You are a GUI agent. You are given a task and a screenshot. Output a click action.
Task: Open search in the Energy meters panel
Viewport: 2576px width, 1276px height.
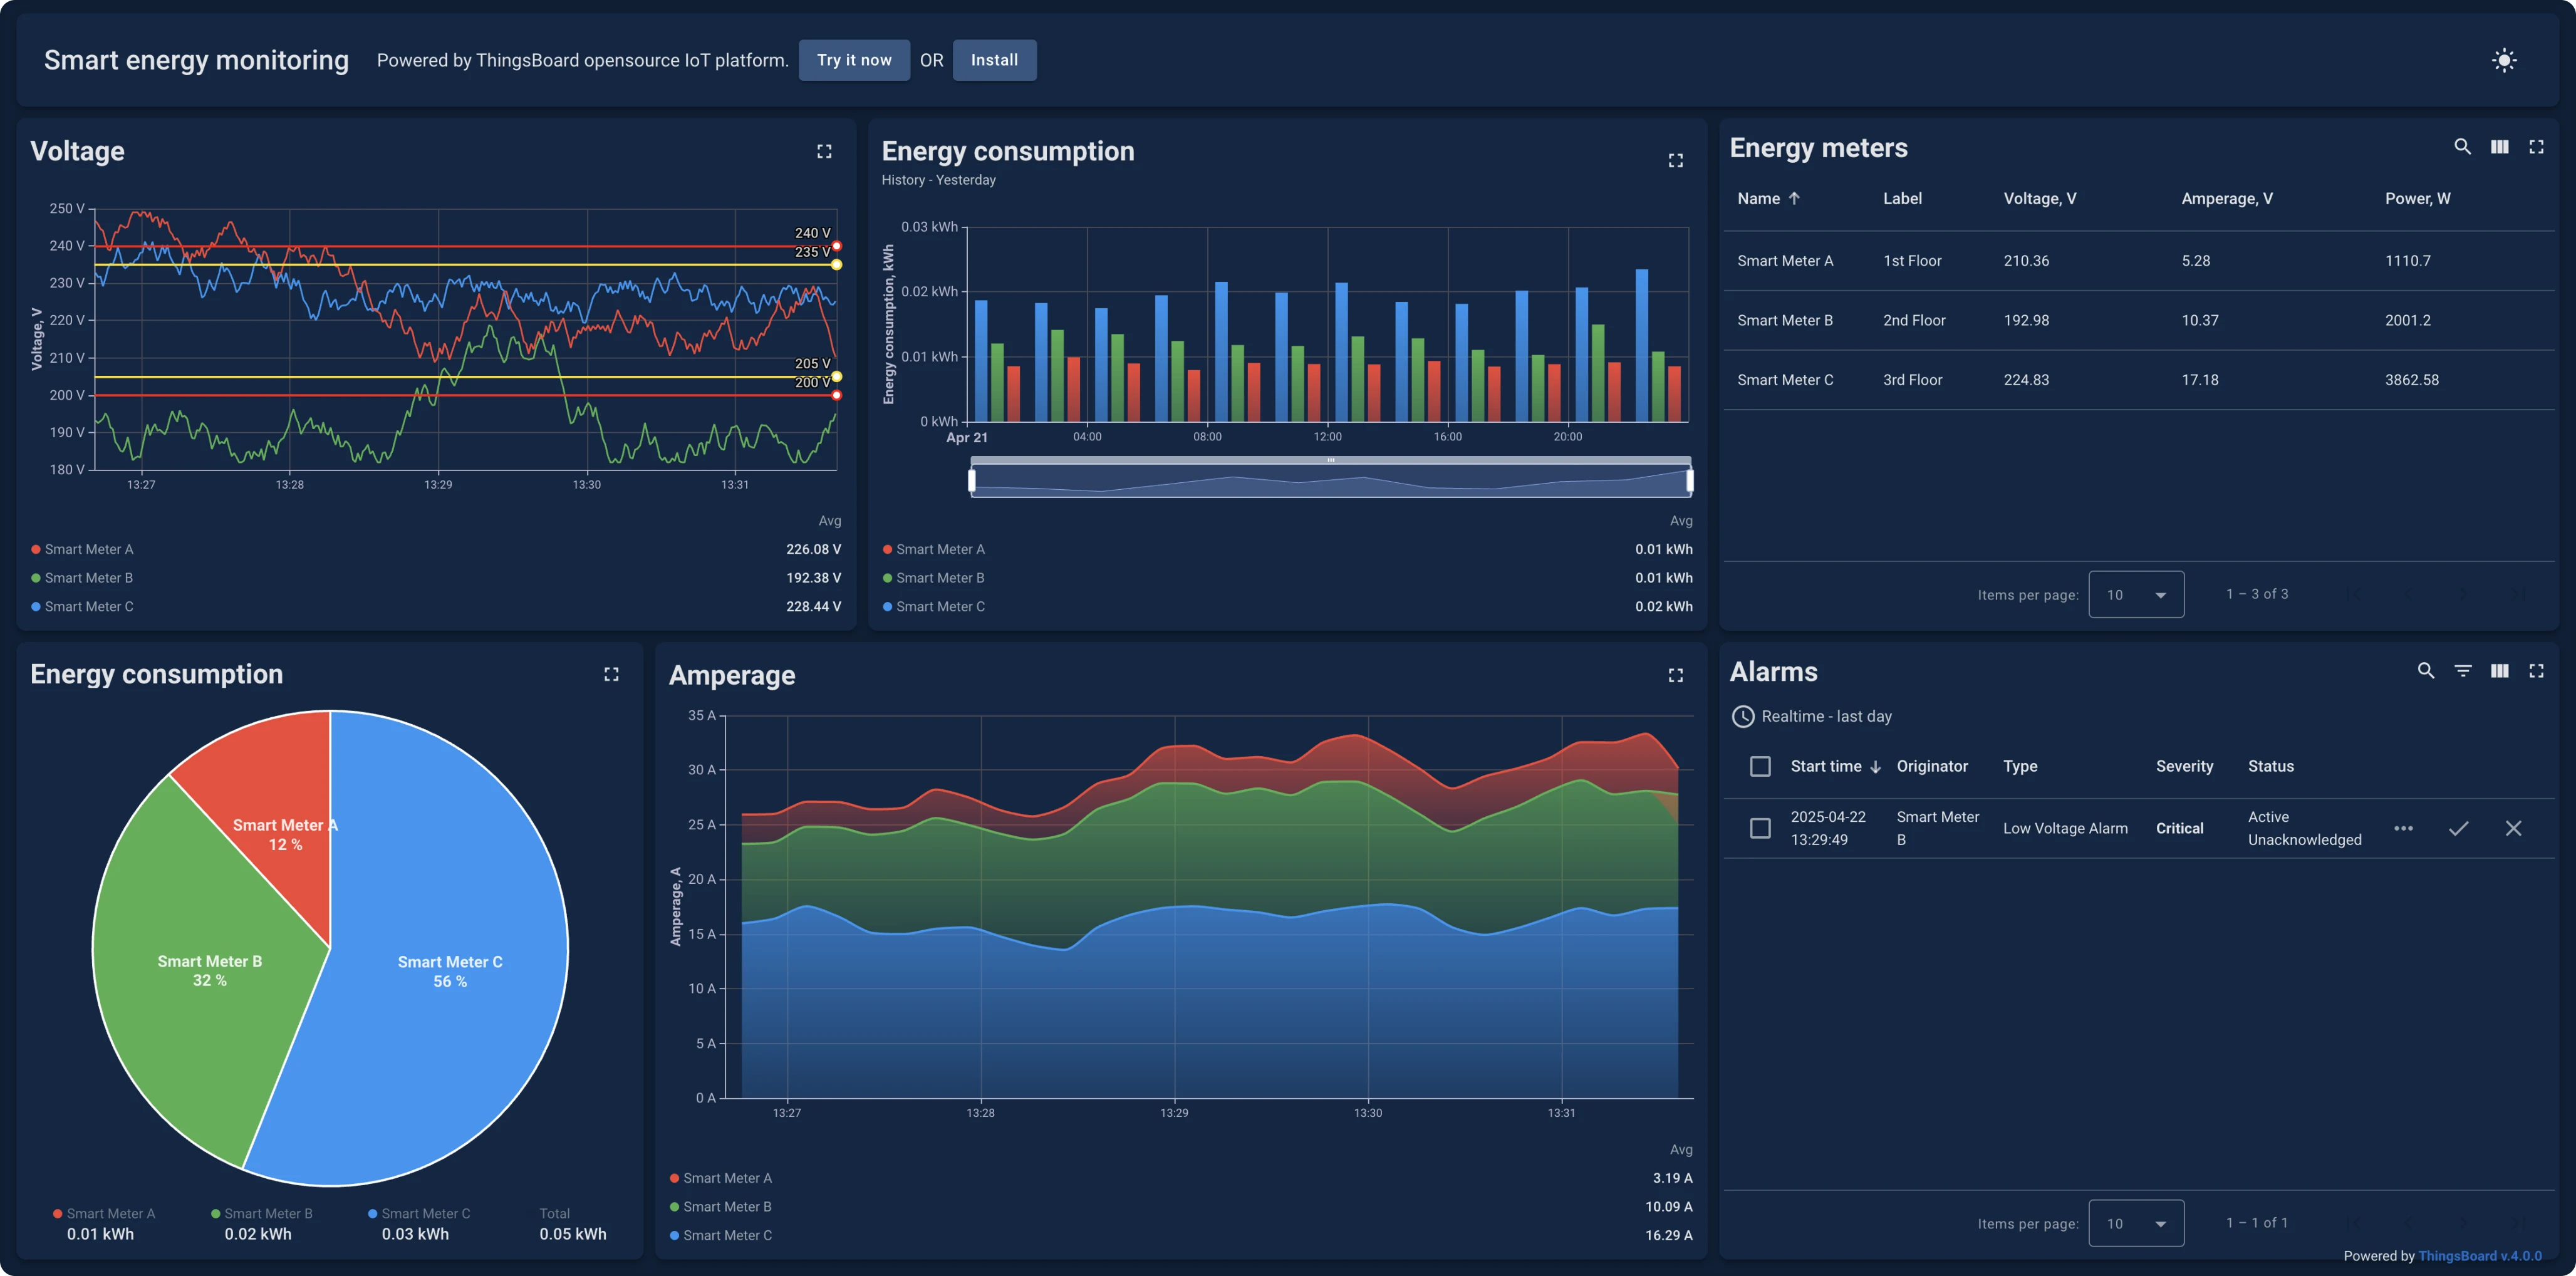tap(2462, 146)
